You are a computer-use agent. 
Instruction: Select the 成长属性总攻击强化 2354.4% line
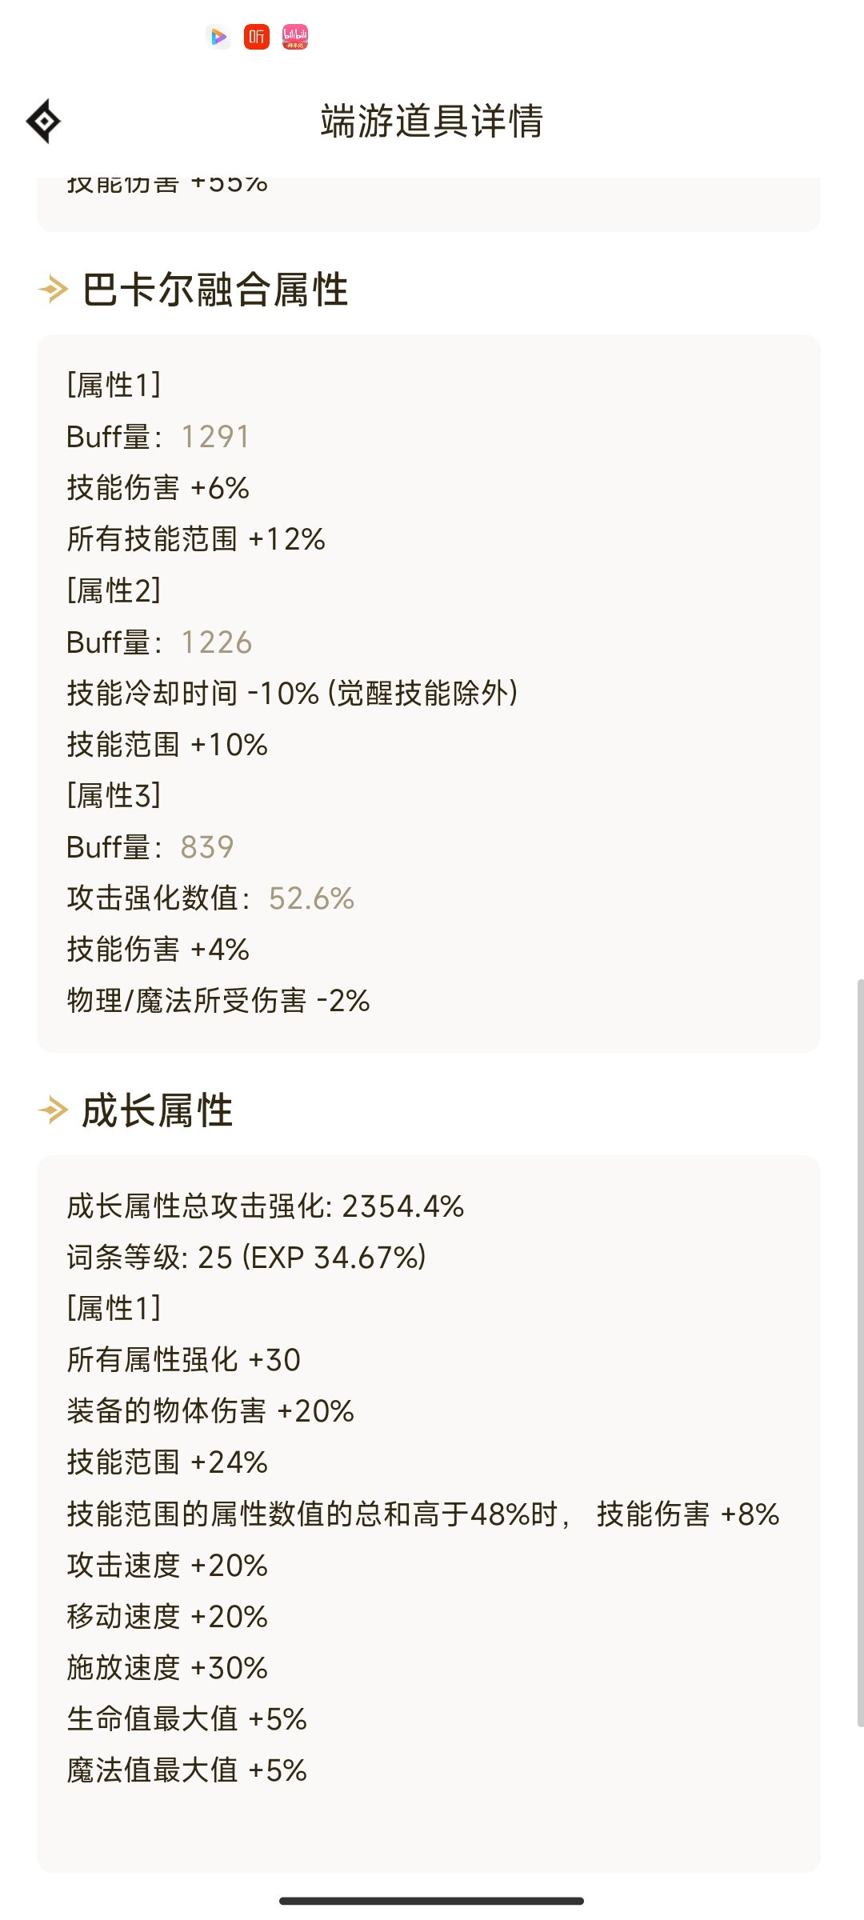(x=266, y=1206)
